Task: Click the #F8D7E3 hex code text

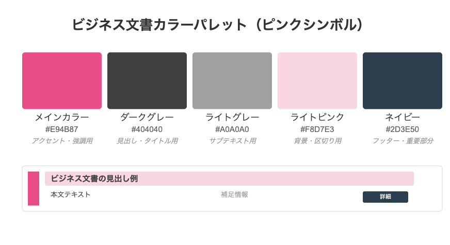Action: (x=317, y=129)
